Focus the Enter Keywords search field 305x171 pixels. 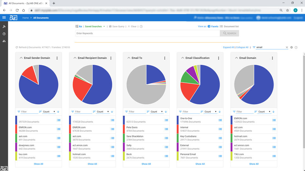tap(147, 33)
